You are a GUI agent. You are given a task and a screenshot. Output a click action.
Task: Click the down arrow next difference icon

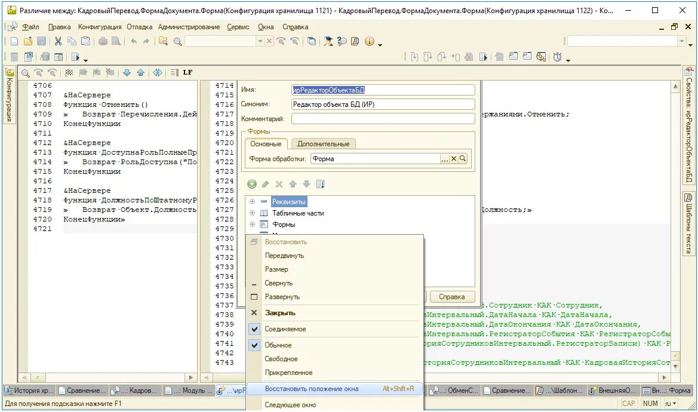127,72
